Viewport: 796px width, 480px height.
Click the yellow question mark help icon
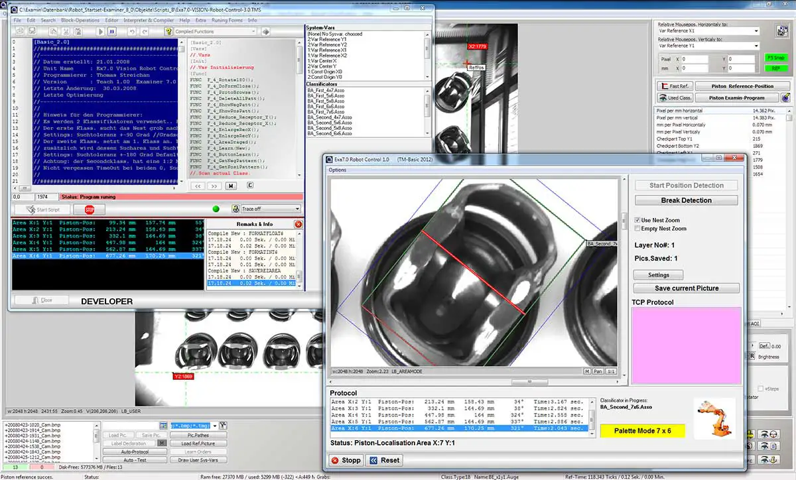pyautogui.click(x=169, y=32)
